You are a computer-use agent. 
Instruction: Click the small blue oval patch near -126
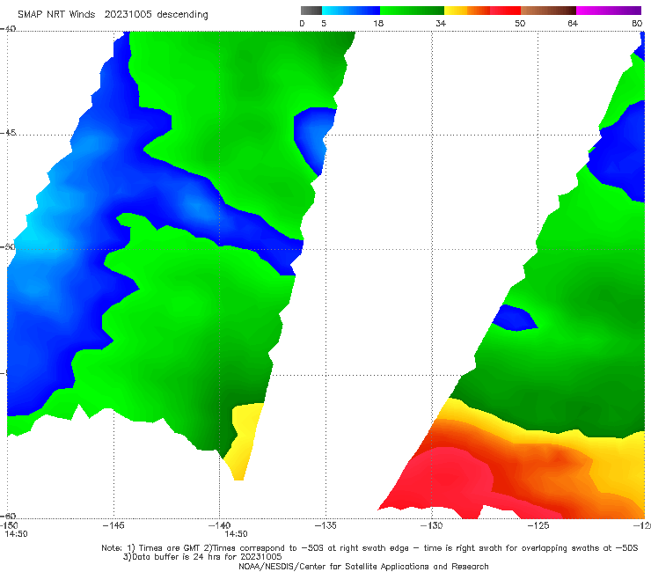point(515,318)
